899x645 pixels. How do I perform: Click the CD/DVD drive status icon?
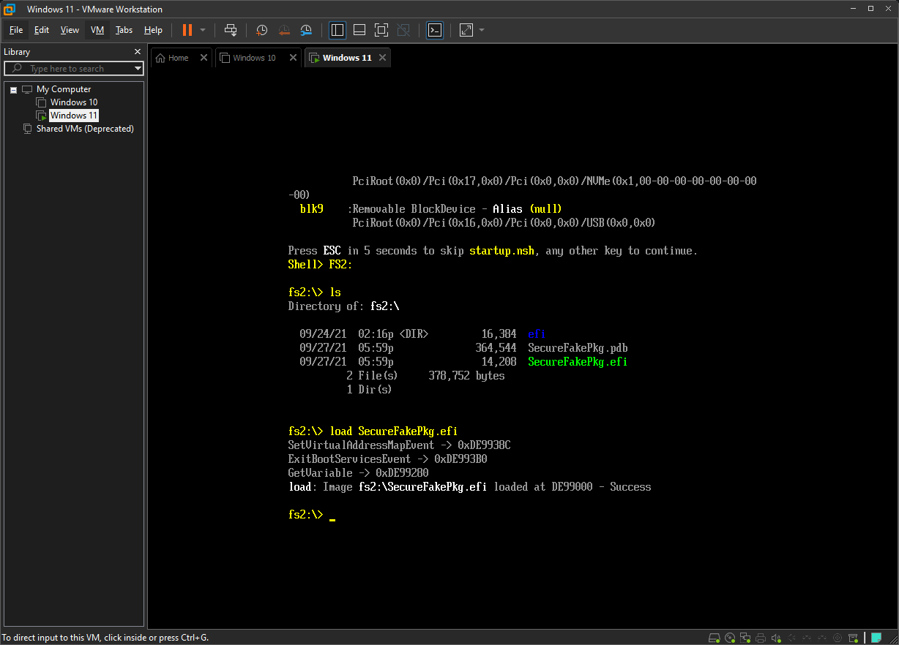730,638
